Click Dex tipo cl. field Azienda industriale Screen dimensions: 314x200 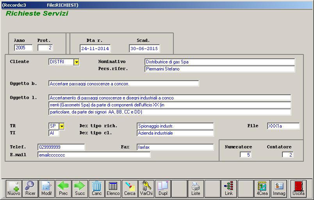175,133
